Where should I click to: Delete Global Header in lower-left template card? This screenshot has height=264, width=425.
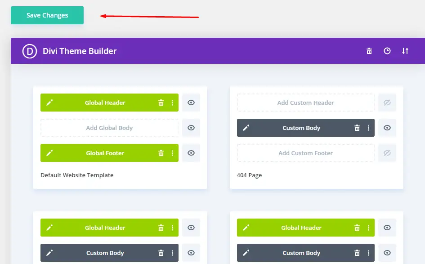[161, 228]
